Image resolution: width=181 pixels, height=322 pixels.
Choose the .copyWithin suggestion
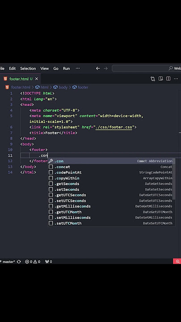click(111, 178)
